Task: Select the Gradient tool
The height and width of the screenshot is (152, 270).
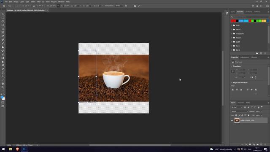Action: click(3, 58)
